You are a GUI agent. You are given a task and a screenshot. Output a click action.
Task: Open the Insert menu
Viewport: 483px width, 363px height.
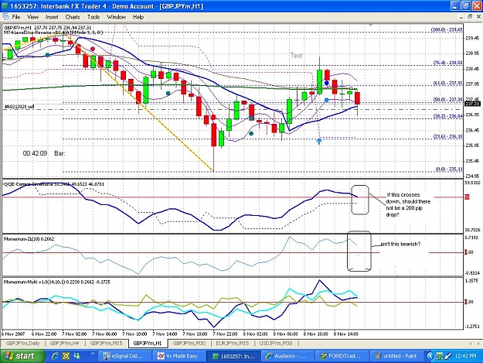point(52,17)
